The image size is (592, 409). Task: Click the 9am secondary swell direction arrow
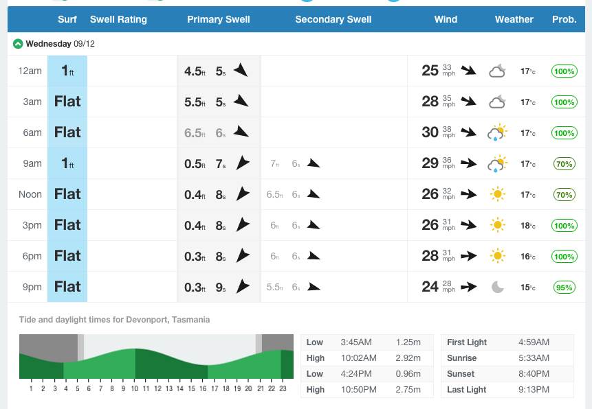coord(314,163)
